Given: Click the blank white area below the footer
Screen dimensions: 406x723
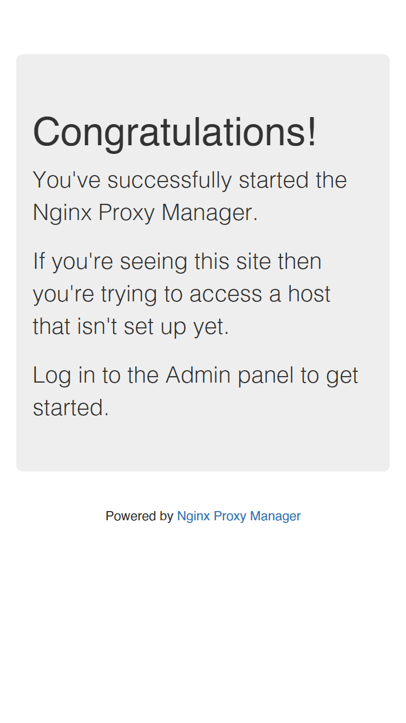Looking at the screenshot, I should coord(203,623).
